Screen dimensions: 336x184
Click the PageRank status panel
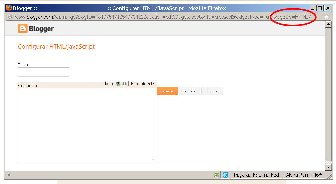click(256, 175)
